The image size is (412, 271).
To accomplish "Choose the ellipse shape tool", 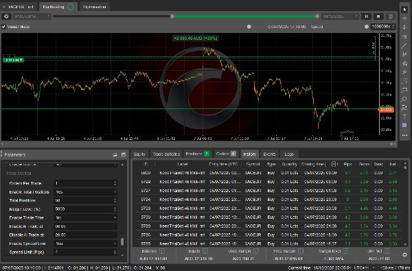I will pyautogui.click(x=404, y=99).
